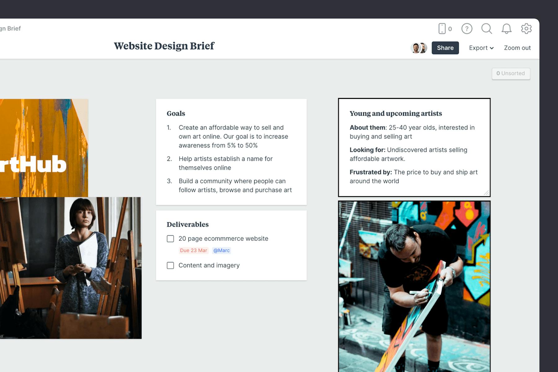
Task: Click the Share button
Action: 445,48
